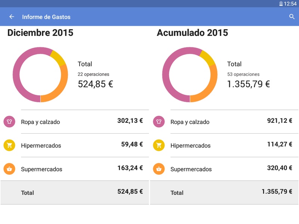Open Supermercados under Acumulado 2015
299x224 pixels.
[224, 169]
